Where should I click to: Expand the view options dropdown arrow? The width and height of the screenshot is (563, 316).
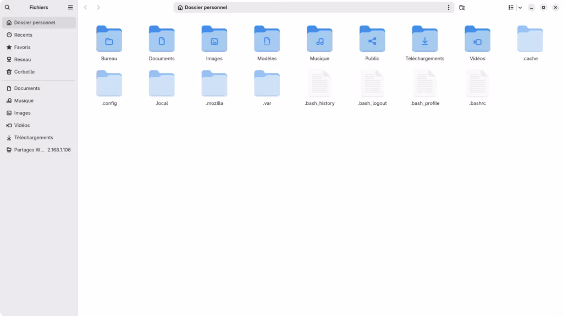(520, 8)
